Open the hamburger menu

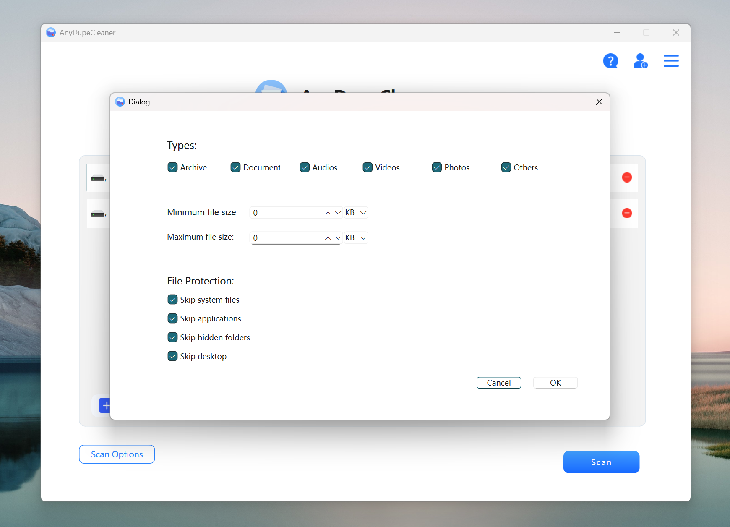(671, 61)
